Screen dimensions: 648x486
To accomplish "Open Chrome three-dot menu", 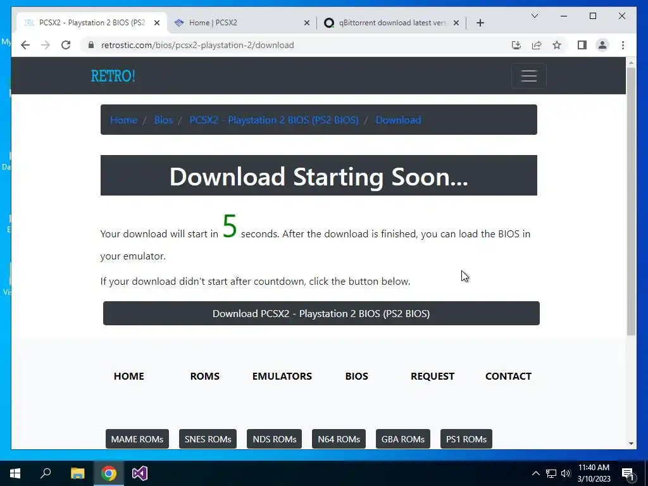I will pos(623,45).
